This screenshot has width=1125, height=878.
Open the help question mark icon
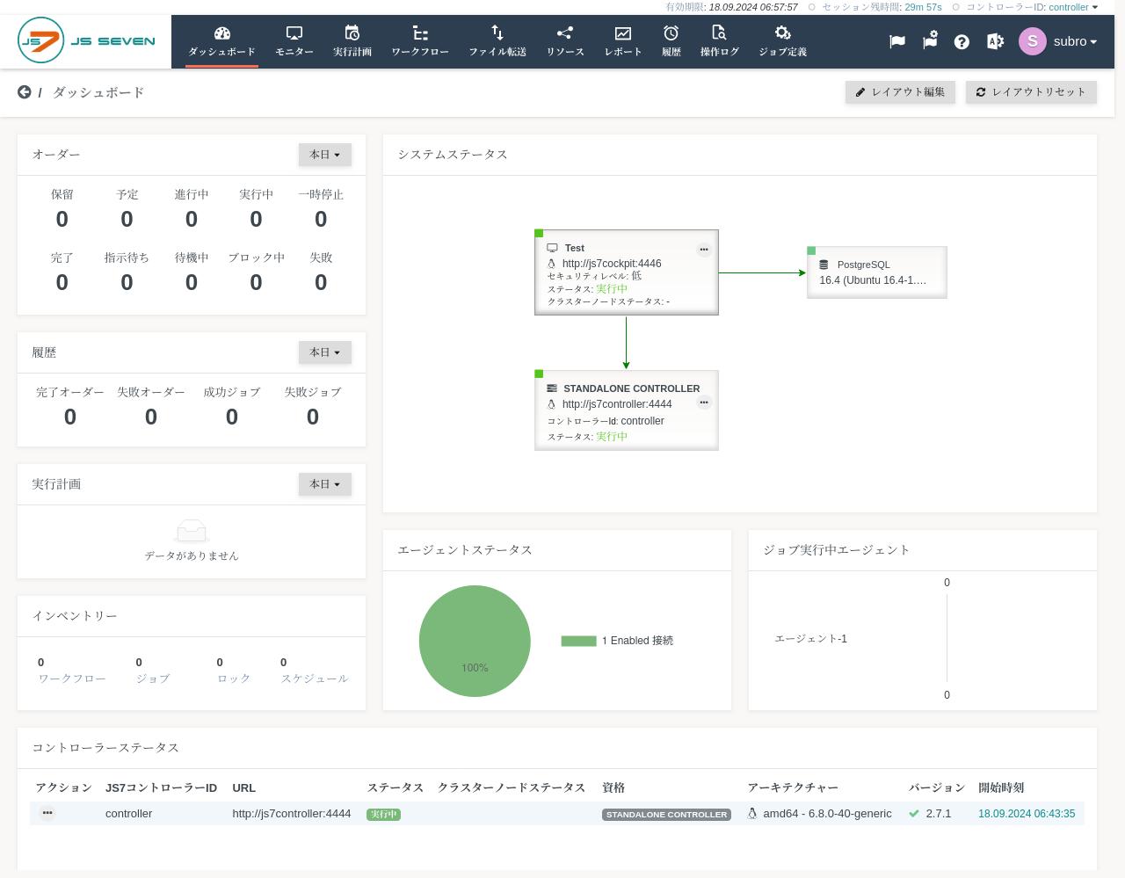coord(962,41)
